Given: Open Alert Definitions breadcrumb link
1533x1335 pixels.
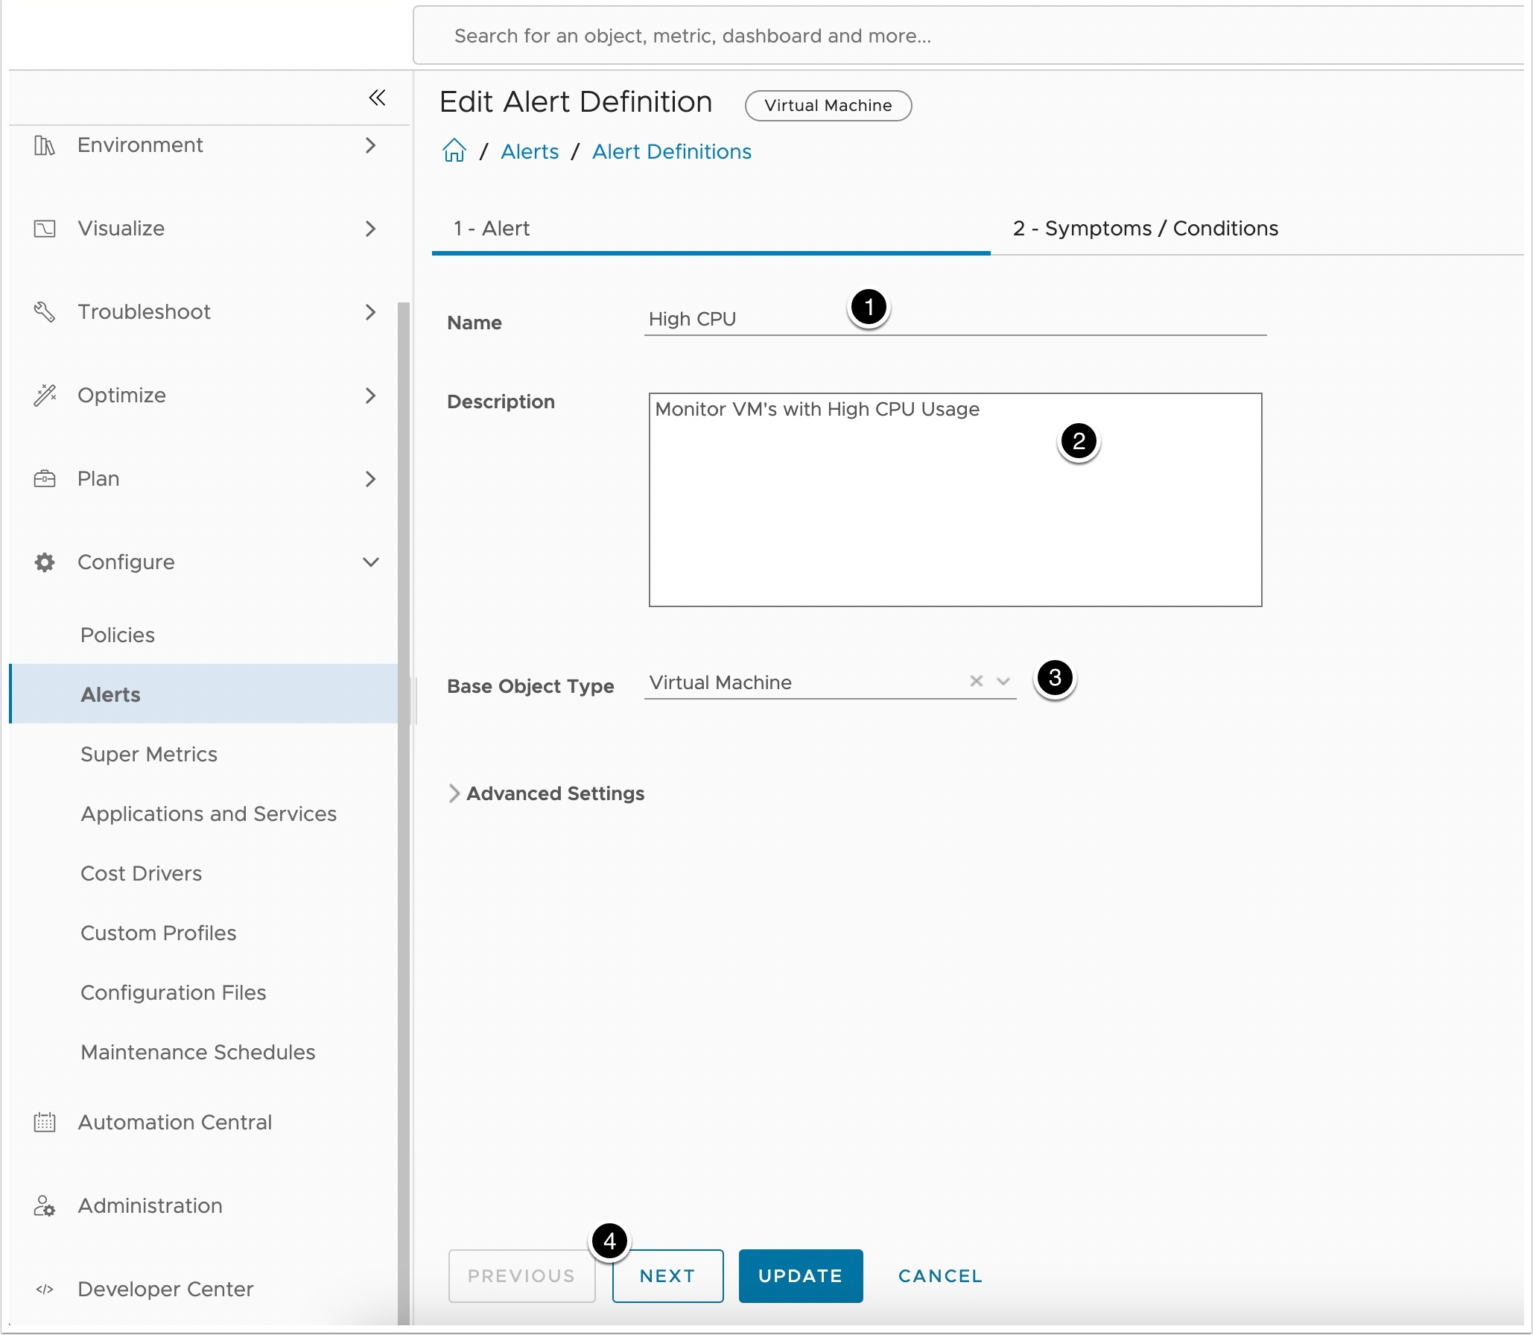Looking at the screenshot, I should 671,152.
